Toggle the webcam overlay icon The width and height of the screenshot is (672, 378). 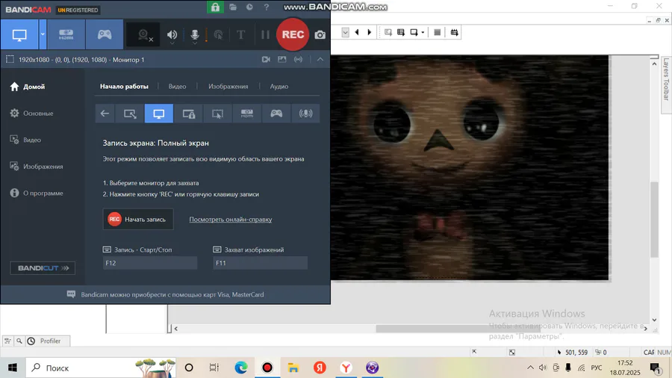click(145, 35)
